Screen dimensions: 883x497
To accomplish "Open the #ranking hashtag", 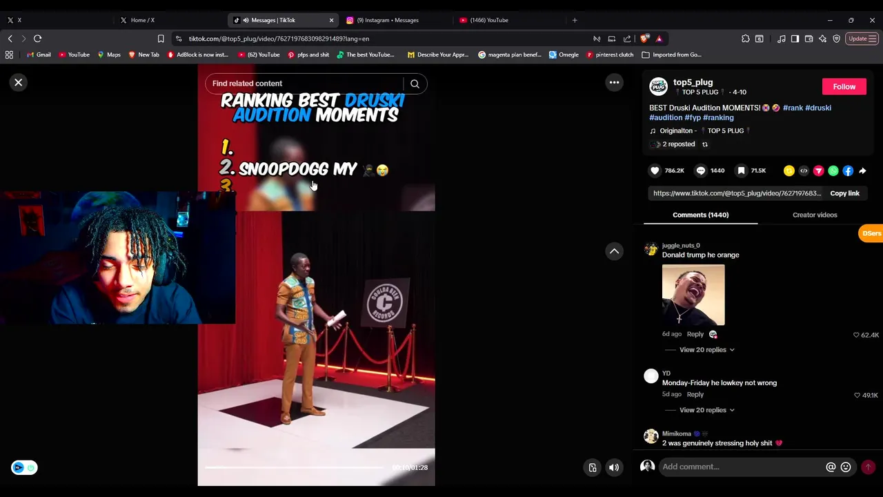I will point(718,117).
